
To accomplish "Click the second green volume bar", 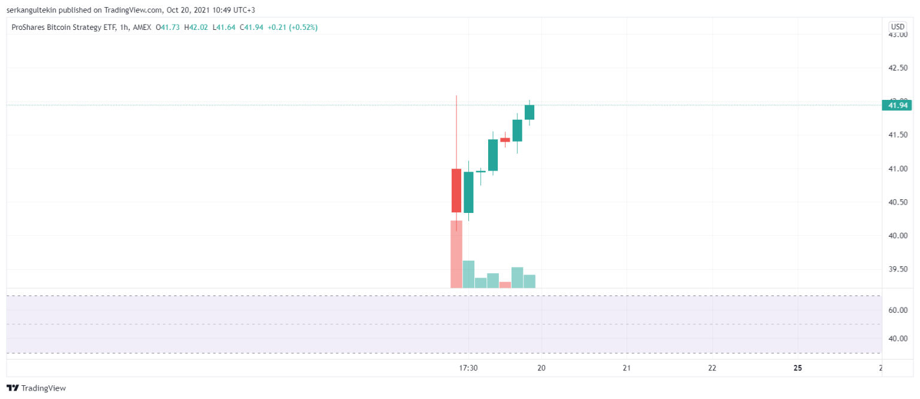I will tap(481, 282).
